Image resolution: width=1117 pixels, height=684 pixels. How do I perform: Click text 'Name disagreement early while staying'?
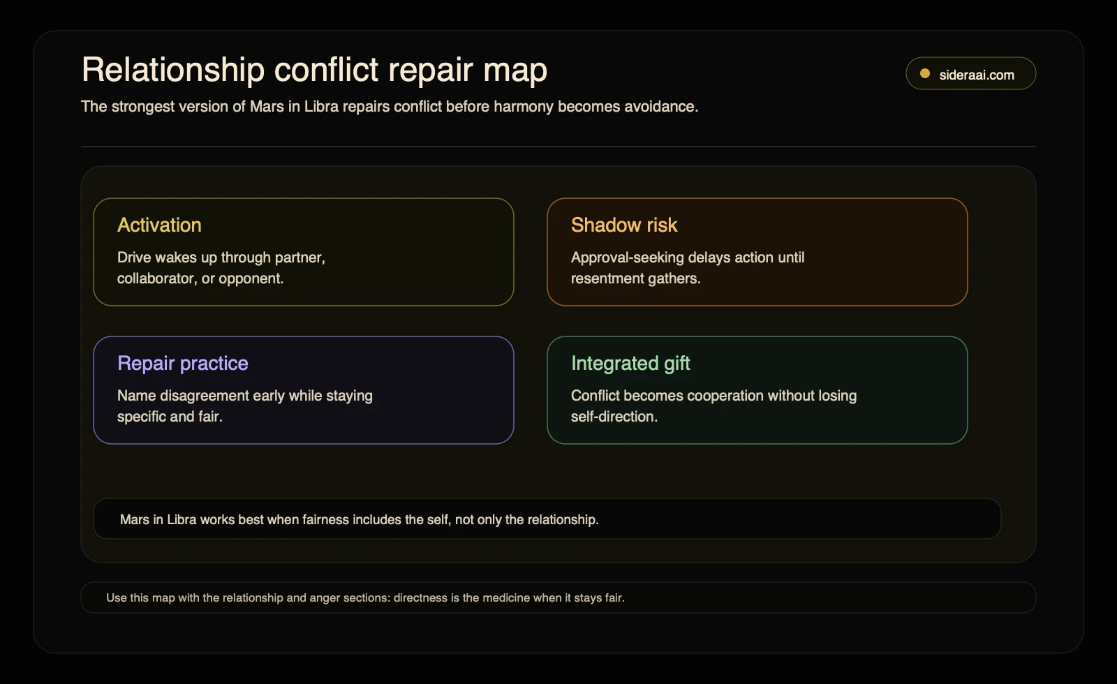(245, 396)
